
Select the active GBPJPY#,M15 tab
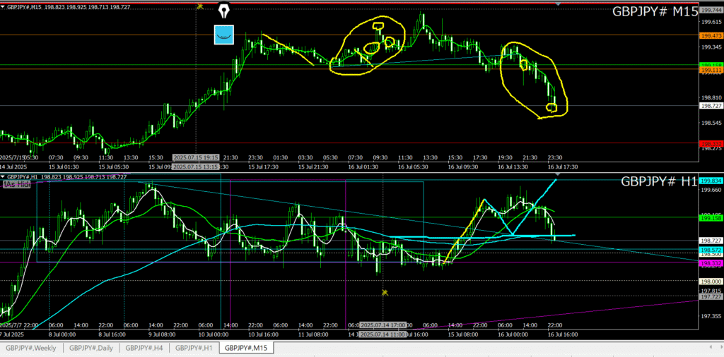click(247, 348)
